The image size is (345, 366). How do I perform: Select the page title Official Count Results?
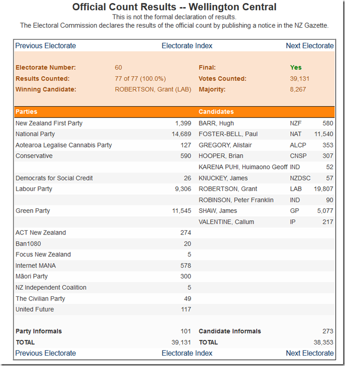pyautogui.click(x=174, y=7)
